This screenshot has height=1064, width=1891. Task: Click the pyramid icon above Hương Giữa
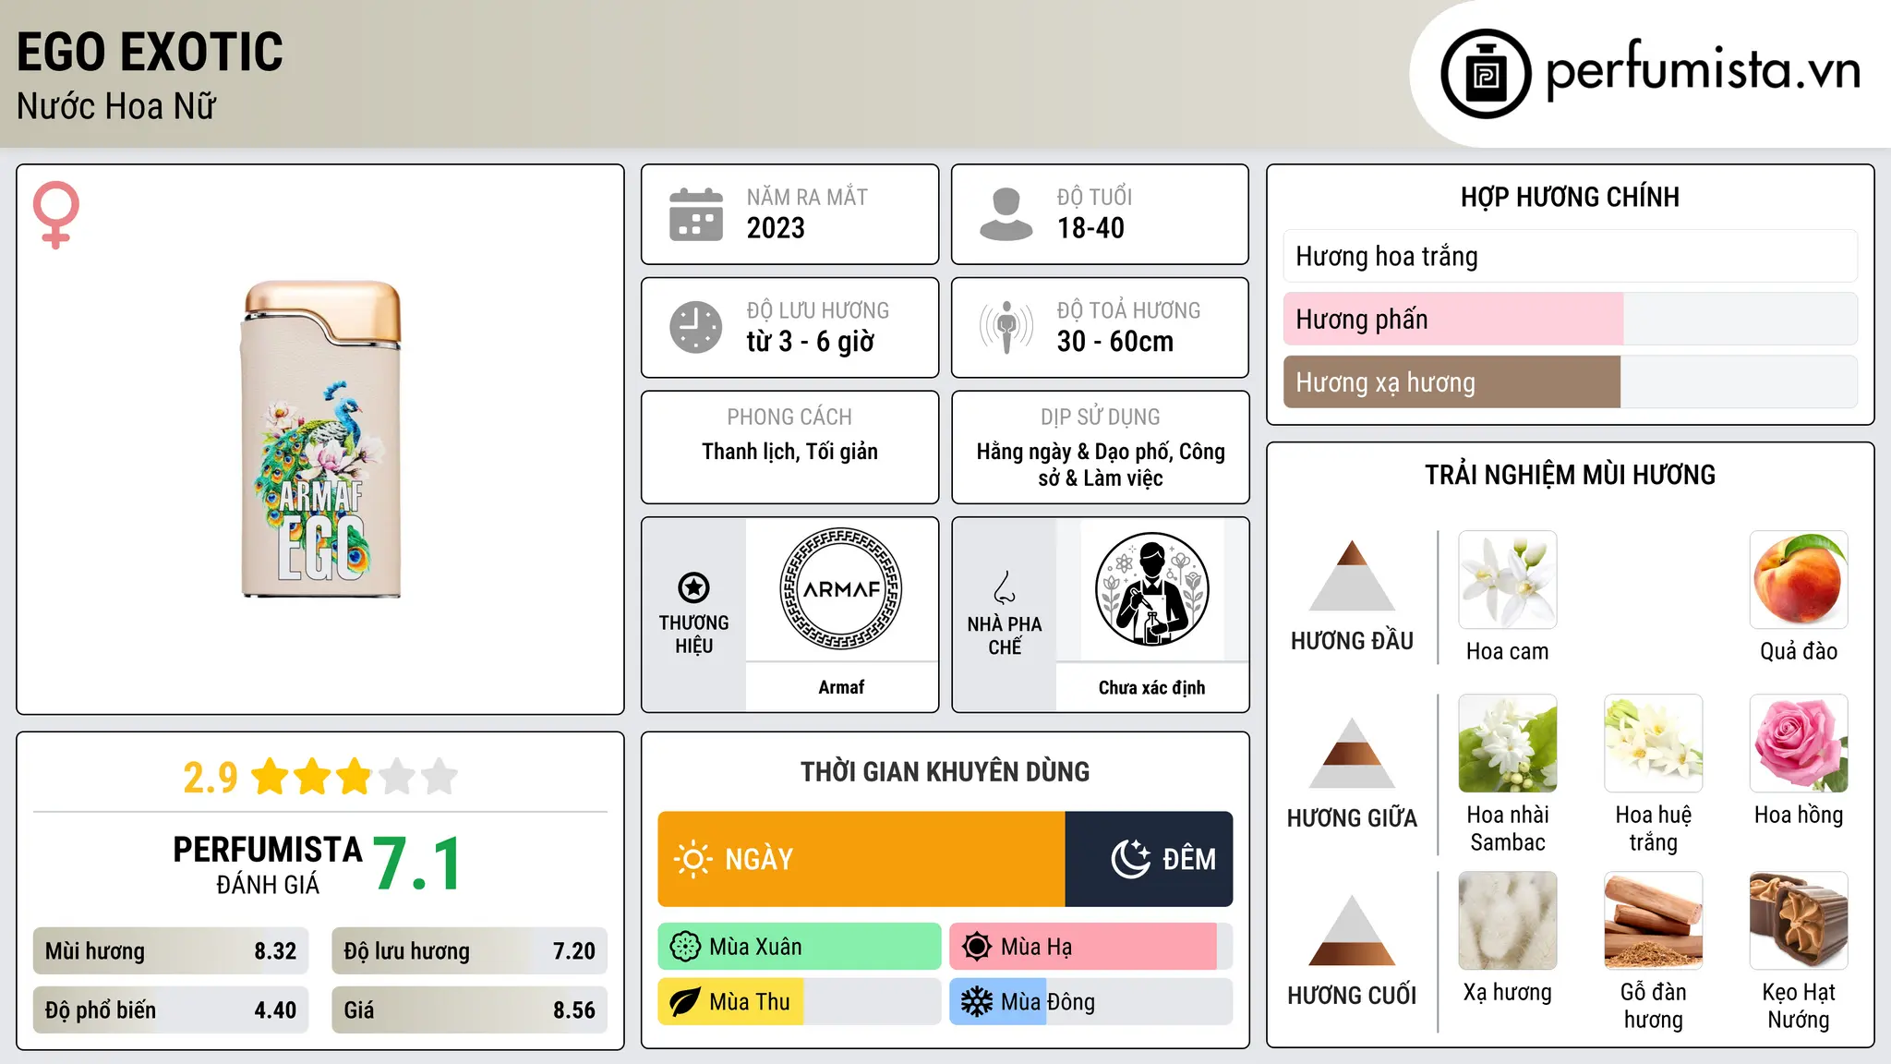pyautogui.click(x=1352, y=753)
